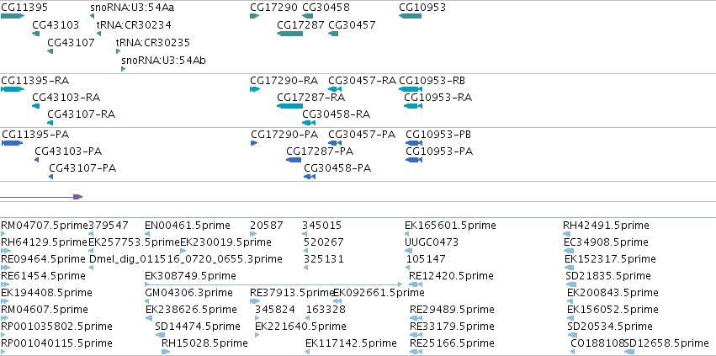The height and width of the screenshot is (356, 716).
Task: Select the CG11395-PA protein label
Action: click(35, 135)
